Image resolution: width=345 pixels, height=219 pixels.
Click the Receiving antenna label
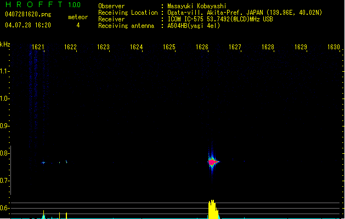coord(126,26)
